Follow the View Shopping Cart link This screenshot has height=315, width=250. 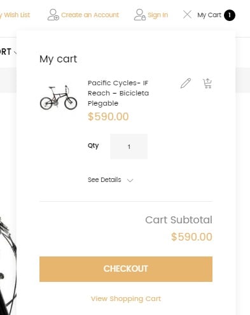tap(126, 298)
